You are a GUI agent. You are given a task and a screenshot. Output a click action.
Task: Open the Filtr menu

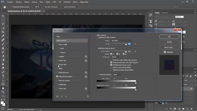[54, 2]
